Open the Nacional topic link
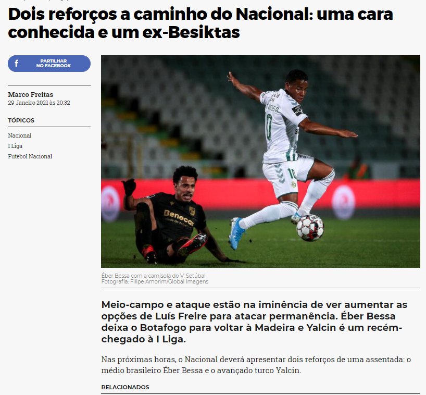The height and width of the screenshot is (395, 426). click(x=20, y=135)
